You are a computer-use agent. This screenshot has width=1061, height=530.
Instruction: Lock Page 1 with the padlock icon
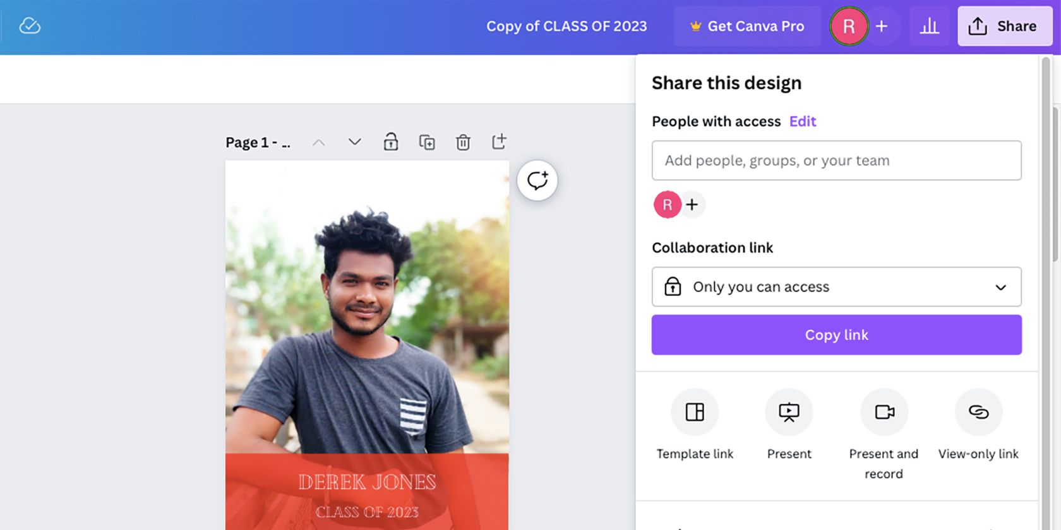tap(390, 142)
